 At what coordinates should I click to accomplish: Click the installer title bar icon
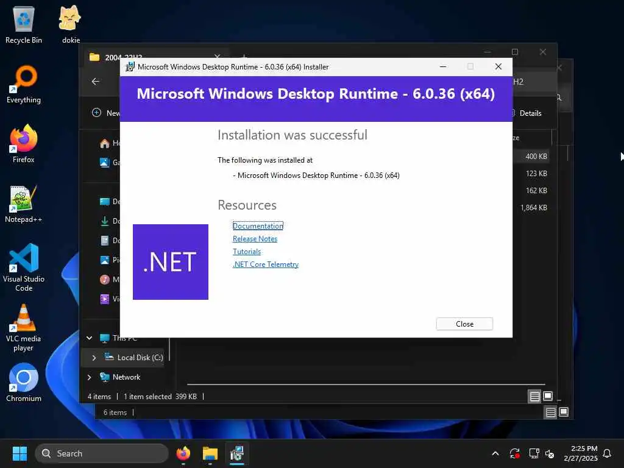pyautogui.click(x=130, y=66)
